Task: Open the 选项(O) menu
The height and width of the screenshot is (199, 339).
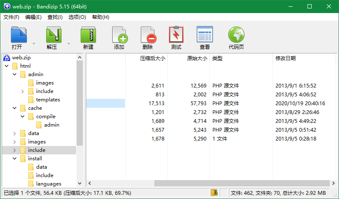Action: (x=77, y=17)
